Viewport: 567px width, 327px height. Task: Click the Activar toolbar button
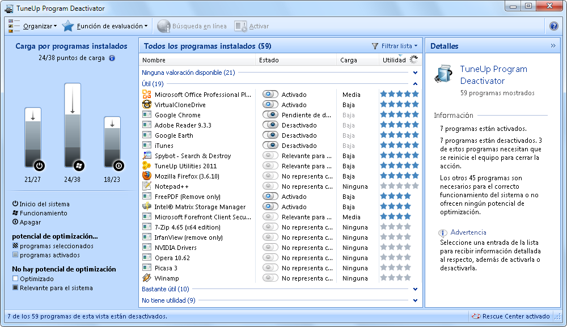(252, 26)
